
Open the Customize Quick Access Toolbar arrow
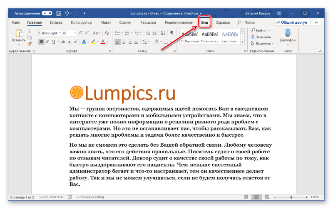[x=84, y=13]
